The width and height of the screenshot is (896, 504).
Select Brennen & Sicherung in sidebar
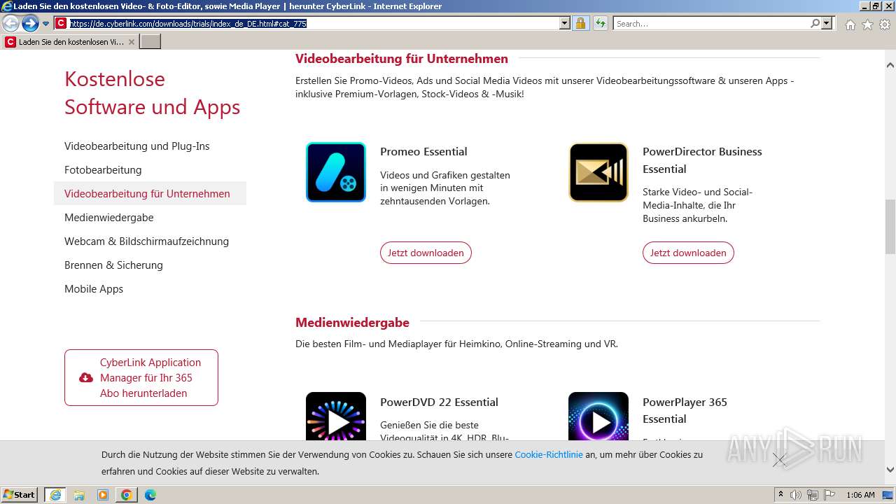pyautogui.click(x=113, y=265)
